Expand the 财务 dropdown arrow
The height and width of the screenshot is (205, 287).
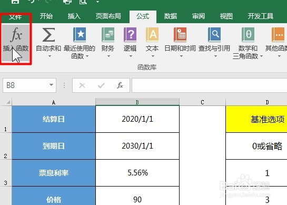click(x=108, y=56)
